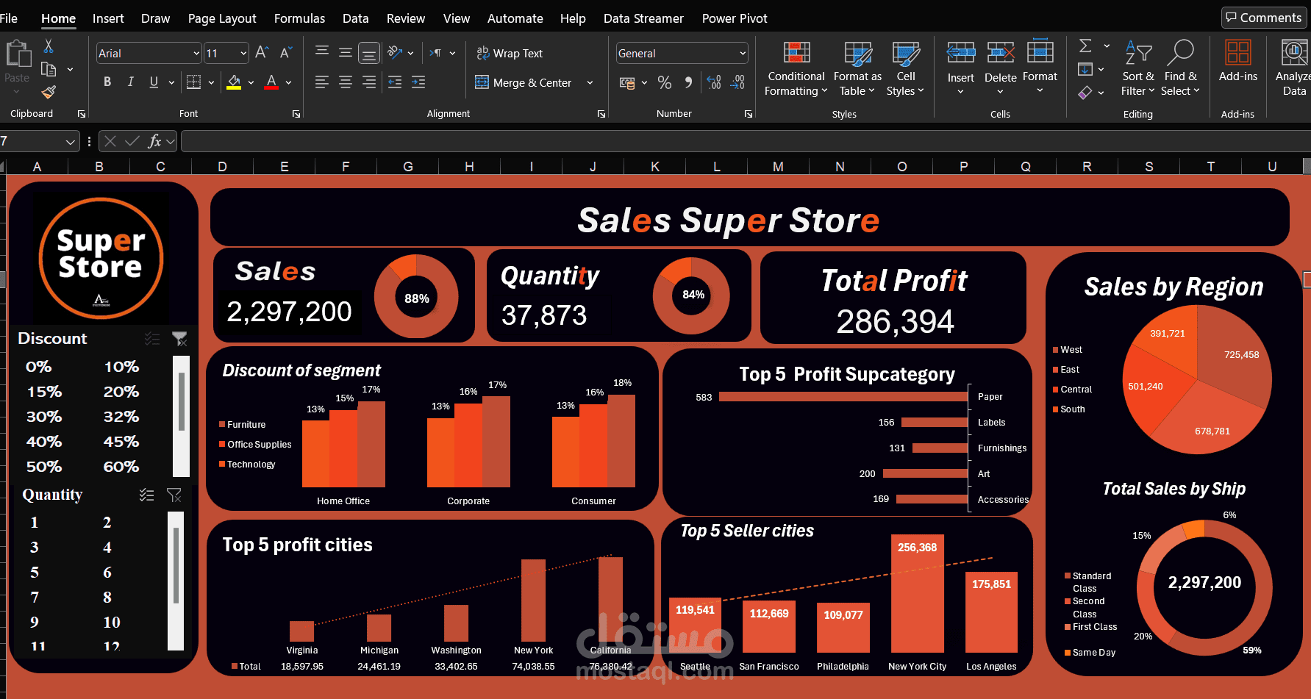Viewport: 1311px width, 699px height.
Task: Apply Bold formatting
Action: coord(107,82)
